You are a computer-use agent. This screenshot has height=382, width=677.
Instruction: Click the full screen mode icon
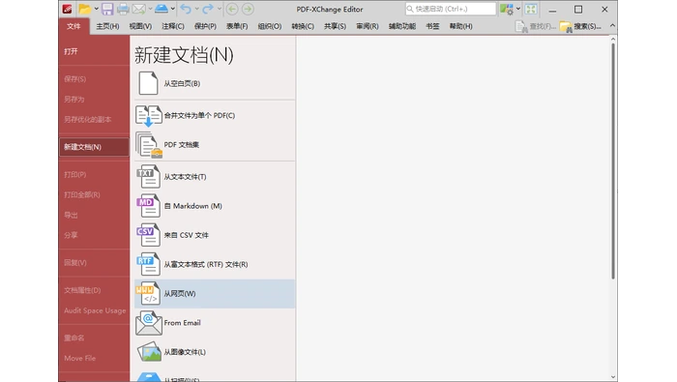tap(531, 9)
